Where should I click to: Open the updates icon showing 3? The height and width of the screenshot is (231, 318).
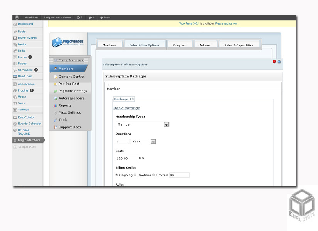pyautogui.click(x=79, y=18)
